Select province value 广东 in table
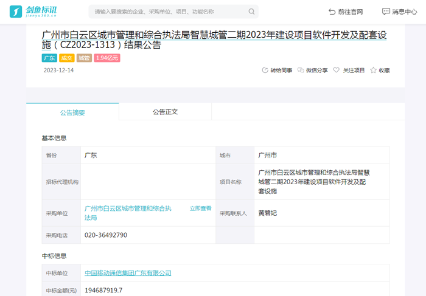426x296 pixels. [91, 155]
